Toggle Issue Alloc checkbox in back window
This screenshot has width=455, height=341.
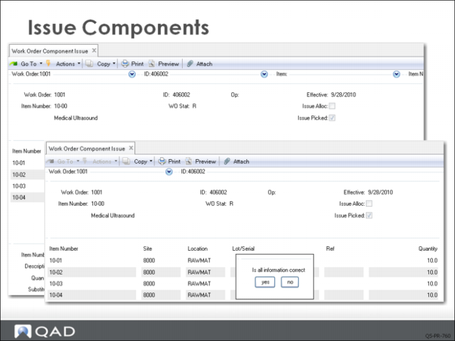332,106
